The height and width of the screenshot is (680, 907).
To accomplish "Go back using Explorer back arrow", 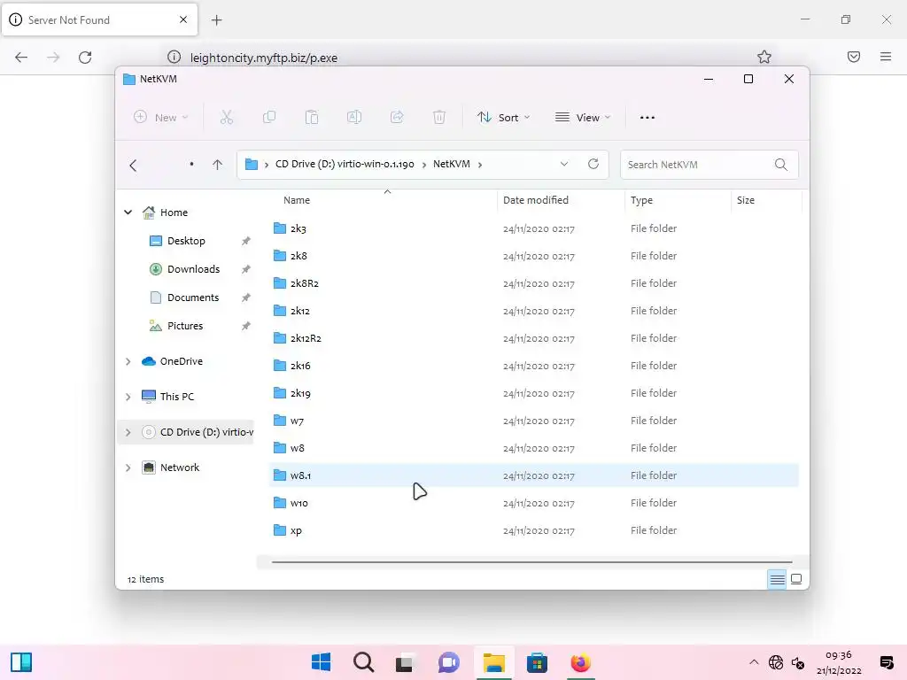I will pyautogui.click(x=133, y=166).
